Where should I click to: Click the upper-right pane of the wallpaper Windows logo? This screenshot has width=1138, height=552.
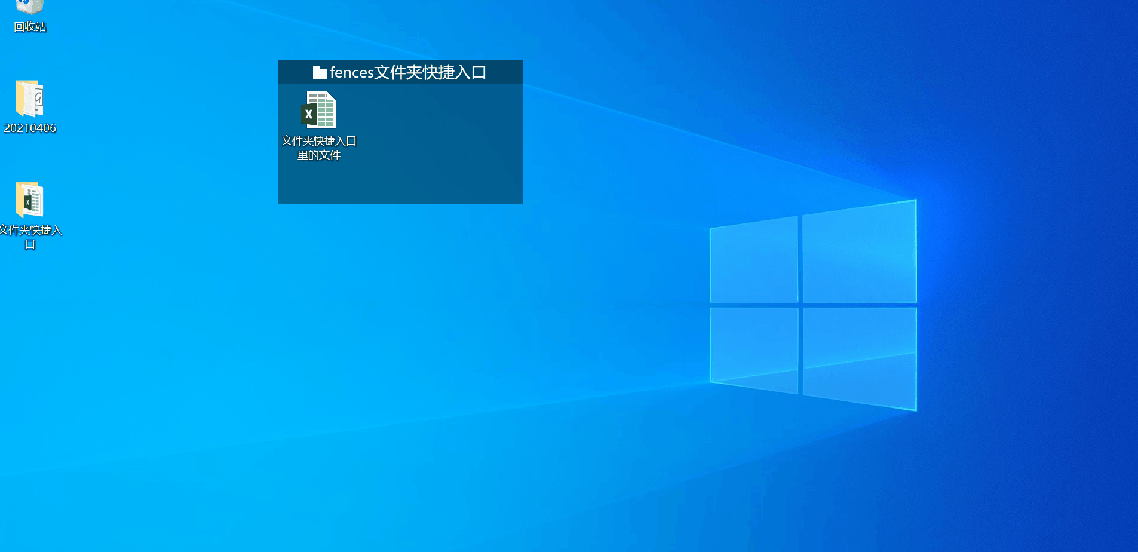pos(860,252)
